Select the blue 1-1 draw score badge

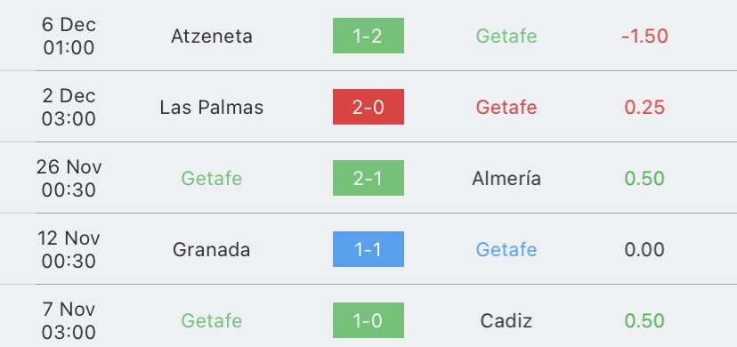click(368, 249)
